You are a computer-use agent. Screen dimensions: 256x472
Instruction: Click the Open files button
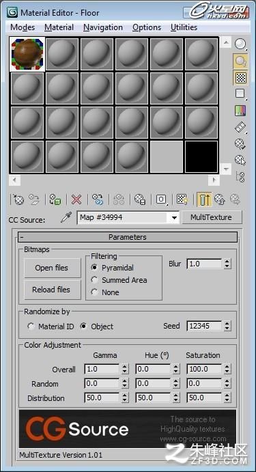[x=53, y=268]
